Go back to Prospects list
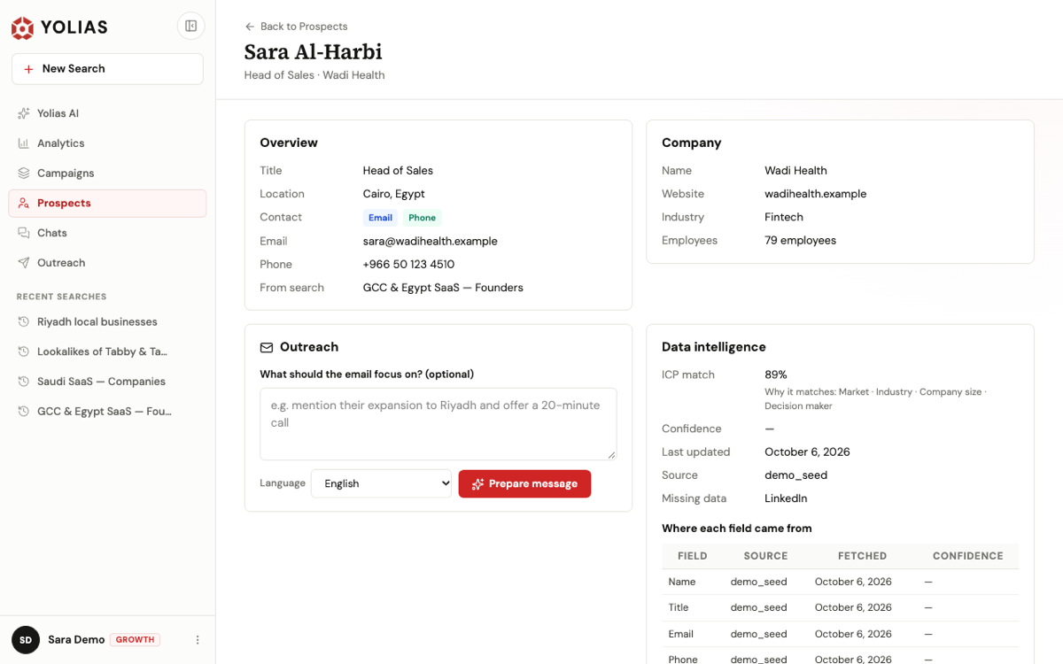Viewport: 1063px width, 664px height. click(x=296, y=27)
